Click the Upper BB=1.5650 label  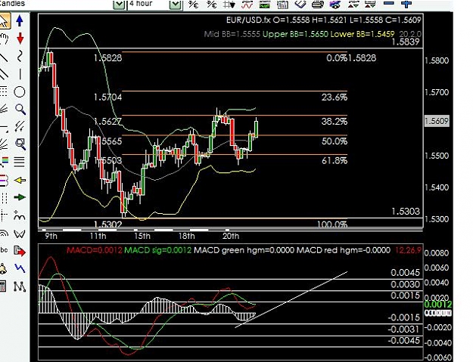coord(295,34)
